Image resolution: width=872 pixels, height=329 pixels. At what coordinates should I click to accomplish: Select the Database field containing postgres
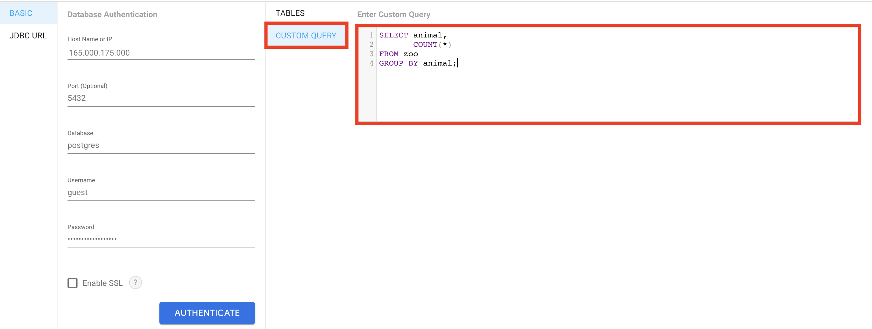161,145
